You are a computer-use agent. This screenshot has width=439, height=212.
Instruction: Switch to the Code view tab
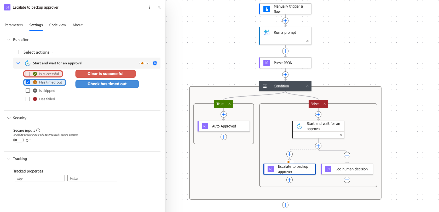pos(57,25)
